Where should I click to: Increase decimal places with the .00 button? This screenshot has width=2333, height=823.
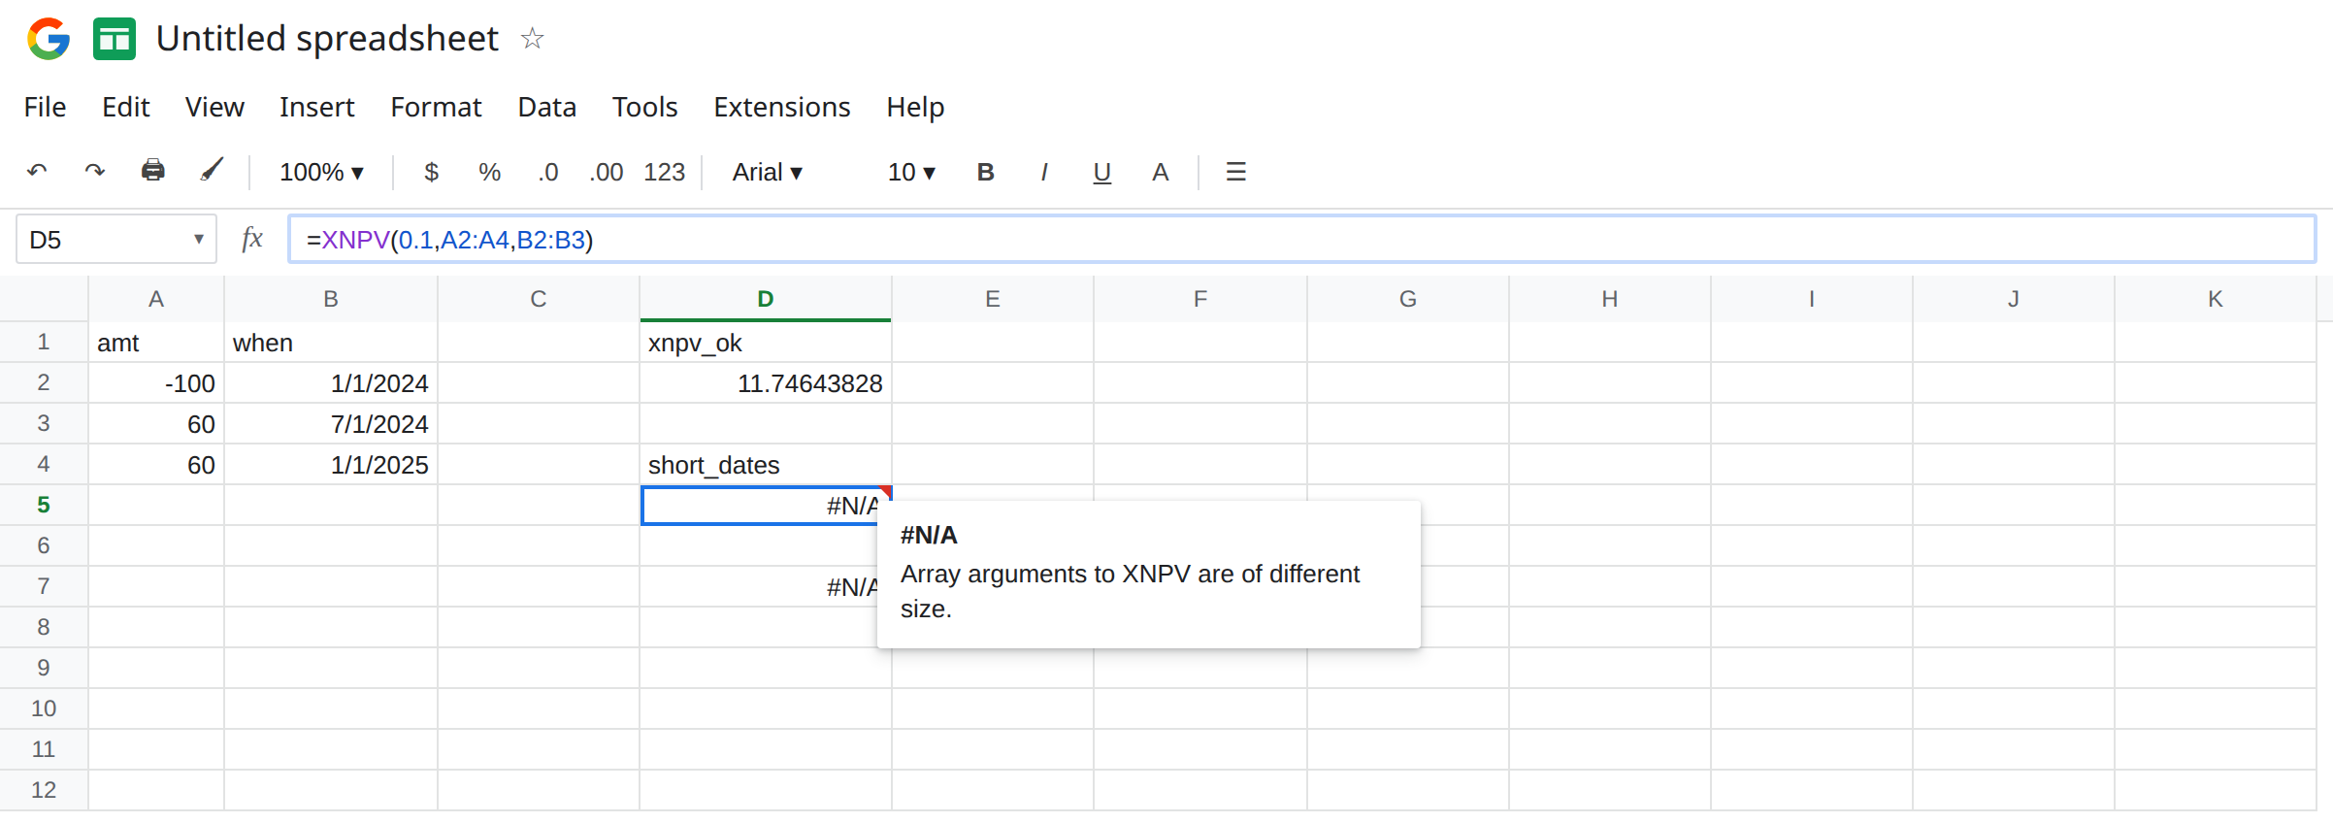click(607, 172)
